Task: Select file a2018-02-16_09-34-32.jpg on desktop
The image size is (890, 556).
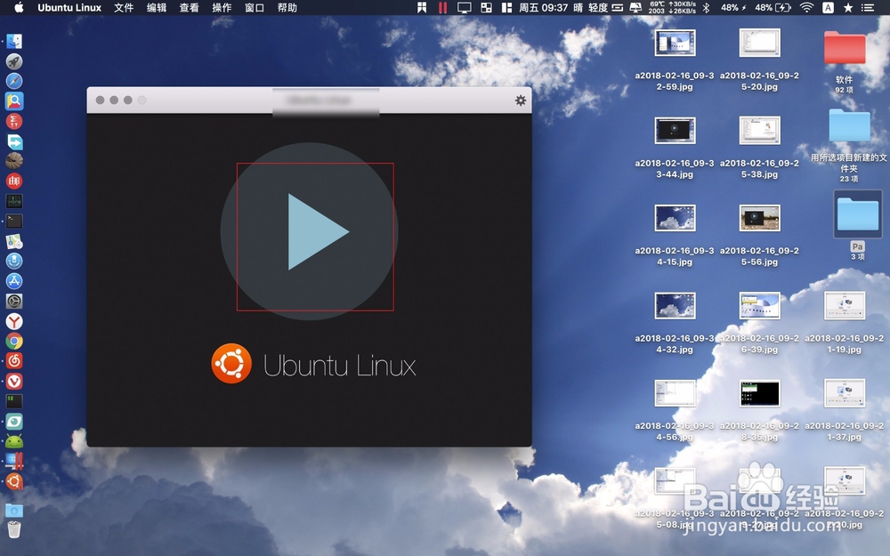Action: [675, 305]
